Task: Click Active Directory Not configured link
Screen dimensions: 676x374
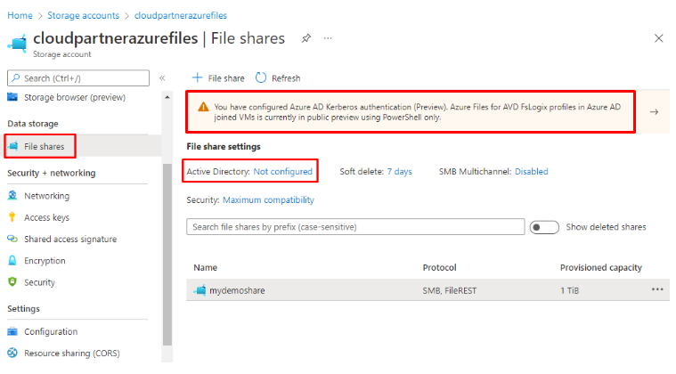Action: click(282, 172)
